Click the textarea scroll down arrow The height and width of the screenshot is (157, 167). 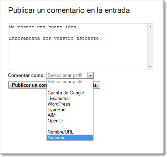tap(150, 67)
